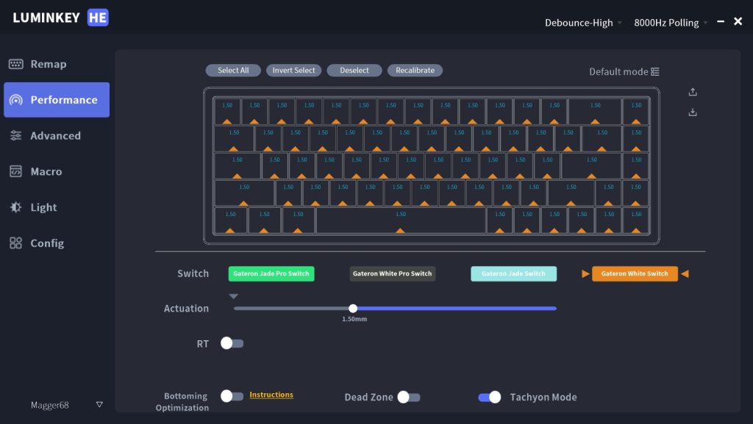
Task: Select the first bottom-row key on keyboard layout
Action: tap(230, 220)
